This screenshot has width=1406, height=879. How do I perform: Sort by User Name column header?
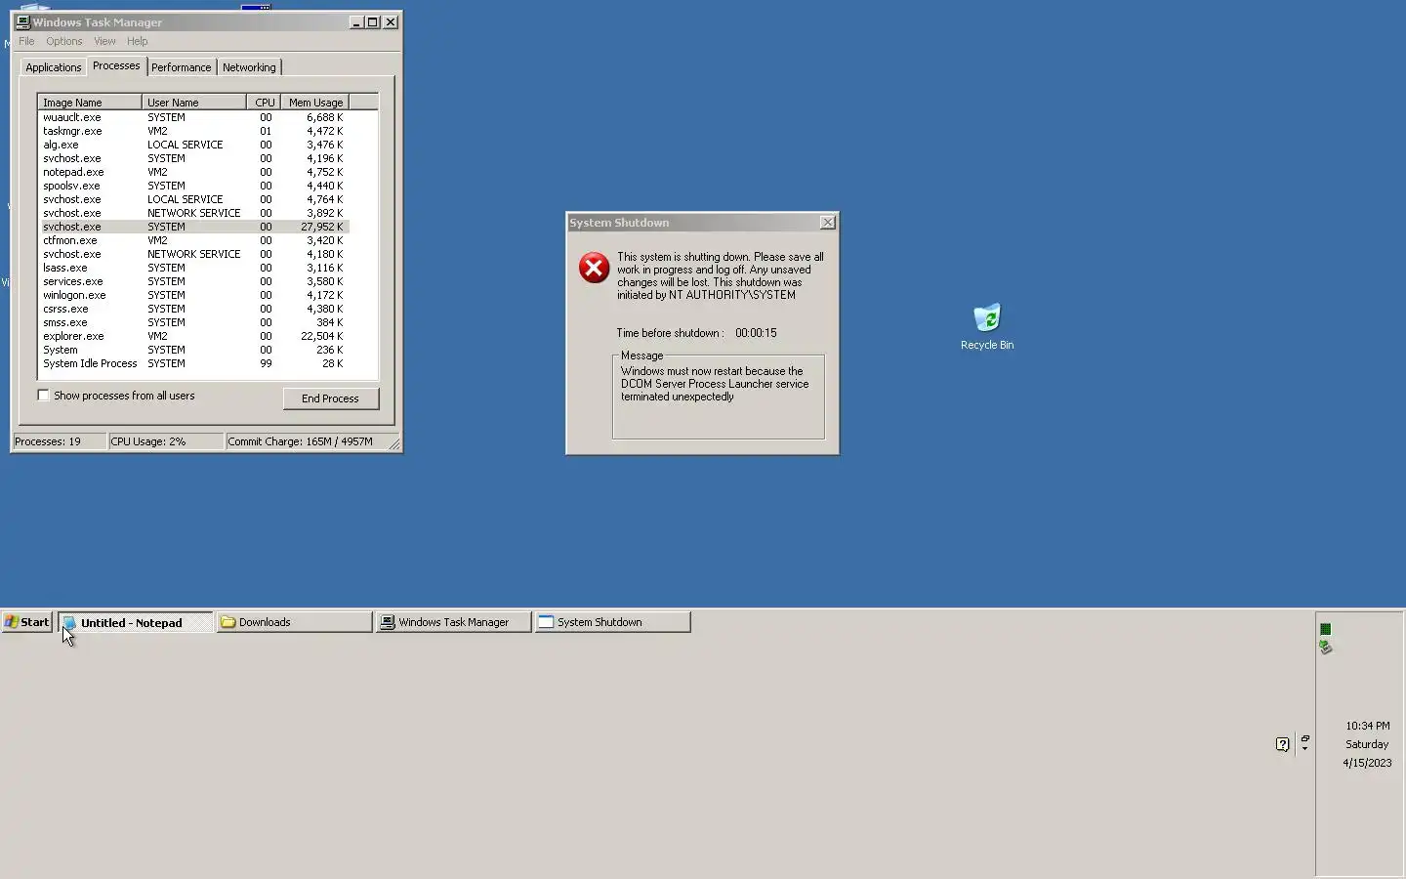(x=193, y=103)
